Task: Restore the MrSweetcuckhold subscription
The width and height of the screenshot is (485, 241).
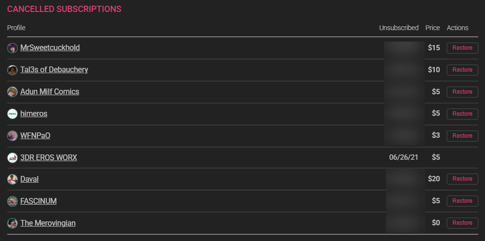Action: pyautogui.click(x=462, y=48)
